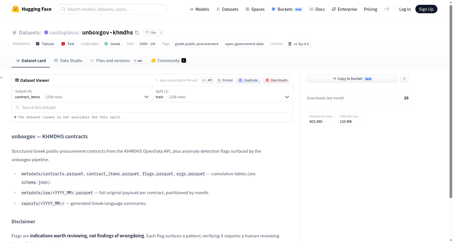Click the 100K - 1M size tag
Image resolution: width=453 pixels, height=243 pixels.
coord(147,44)
